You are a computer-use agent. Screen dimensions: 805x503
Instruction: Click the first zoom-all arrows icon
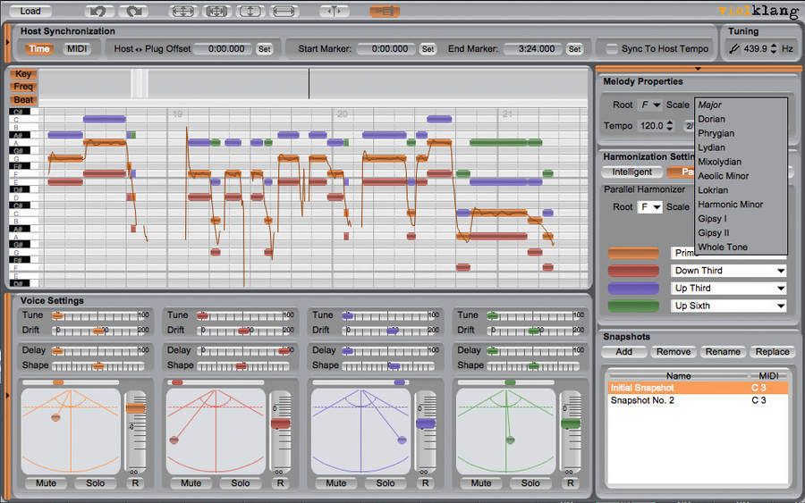[182, 11]
